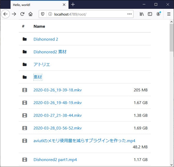
Task: Click folder icon beside 素材
Action: pyautogui.click(x=25, y=77)
